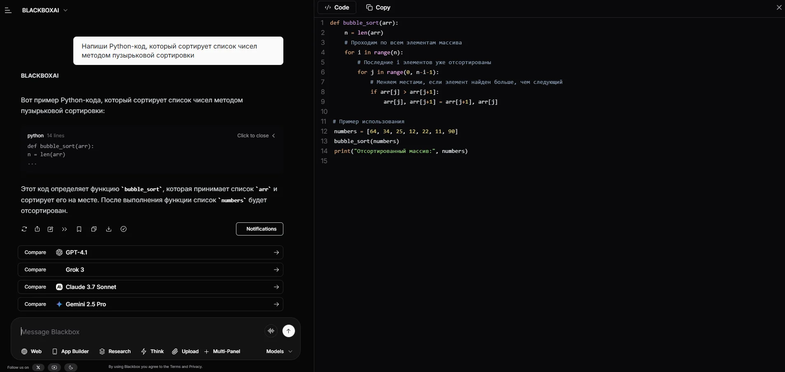This screenshot has height=372, width=785.
Task: Toggle the Research option
Action: tap(115, 351)
